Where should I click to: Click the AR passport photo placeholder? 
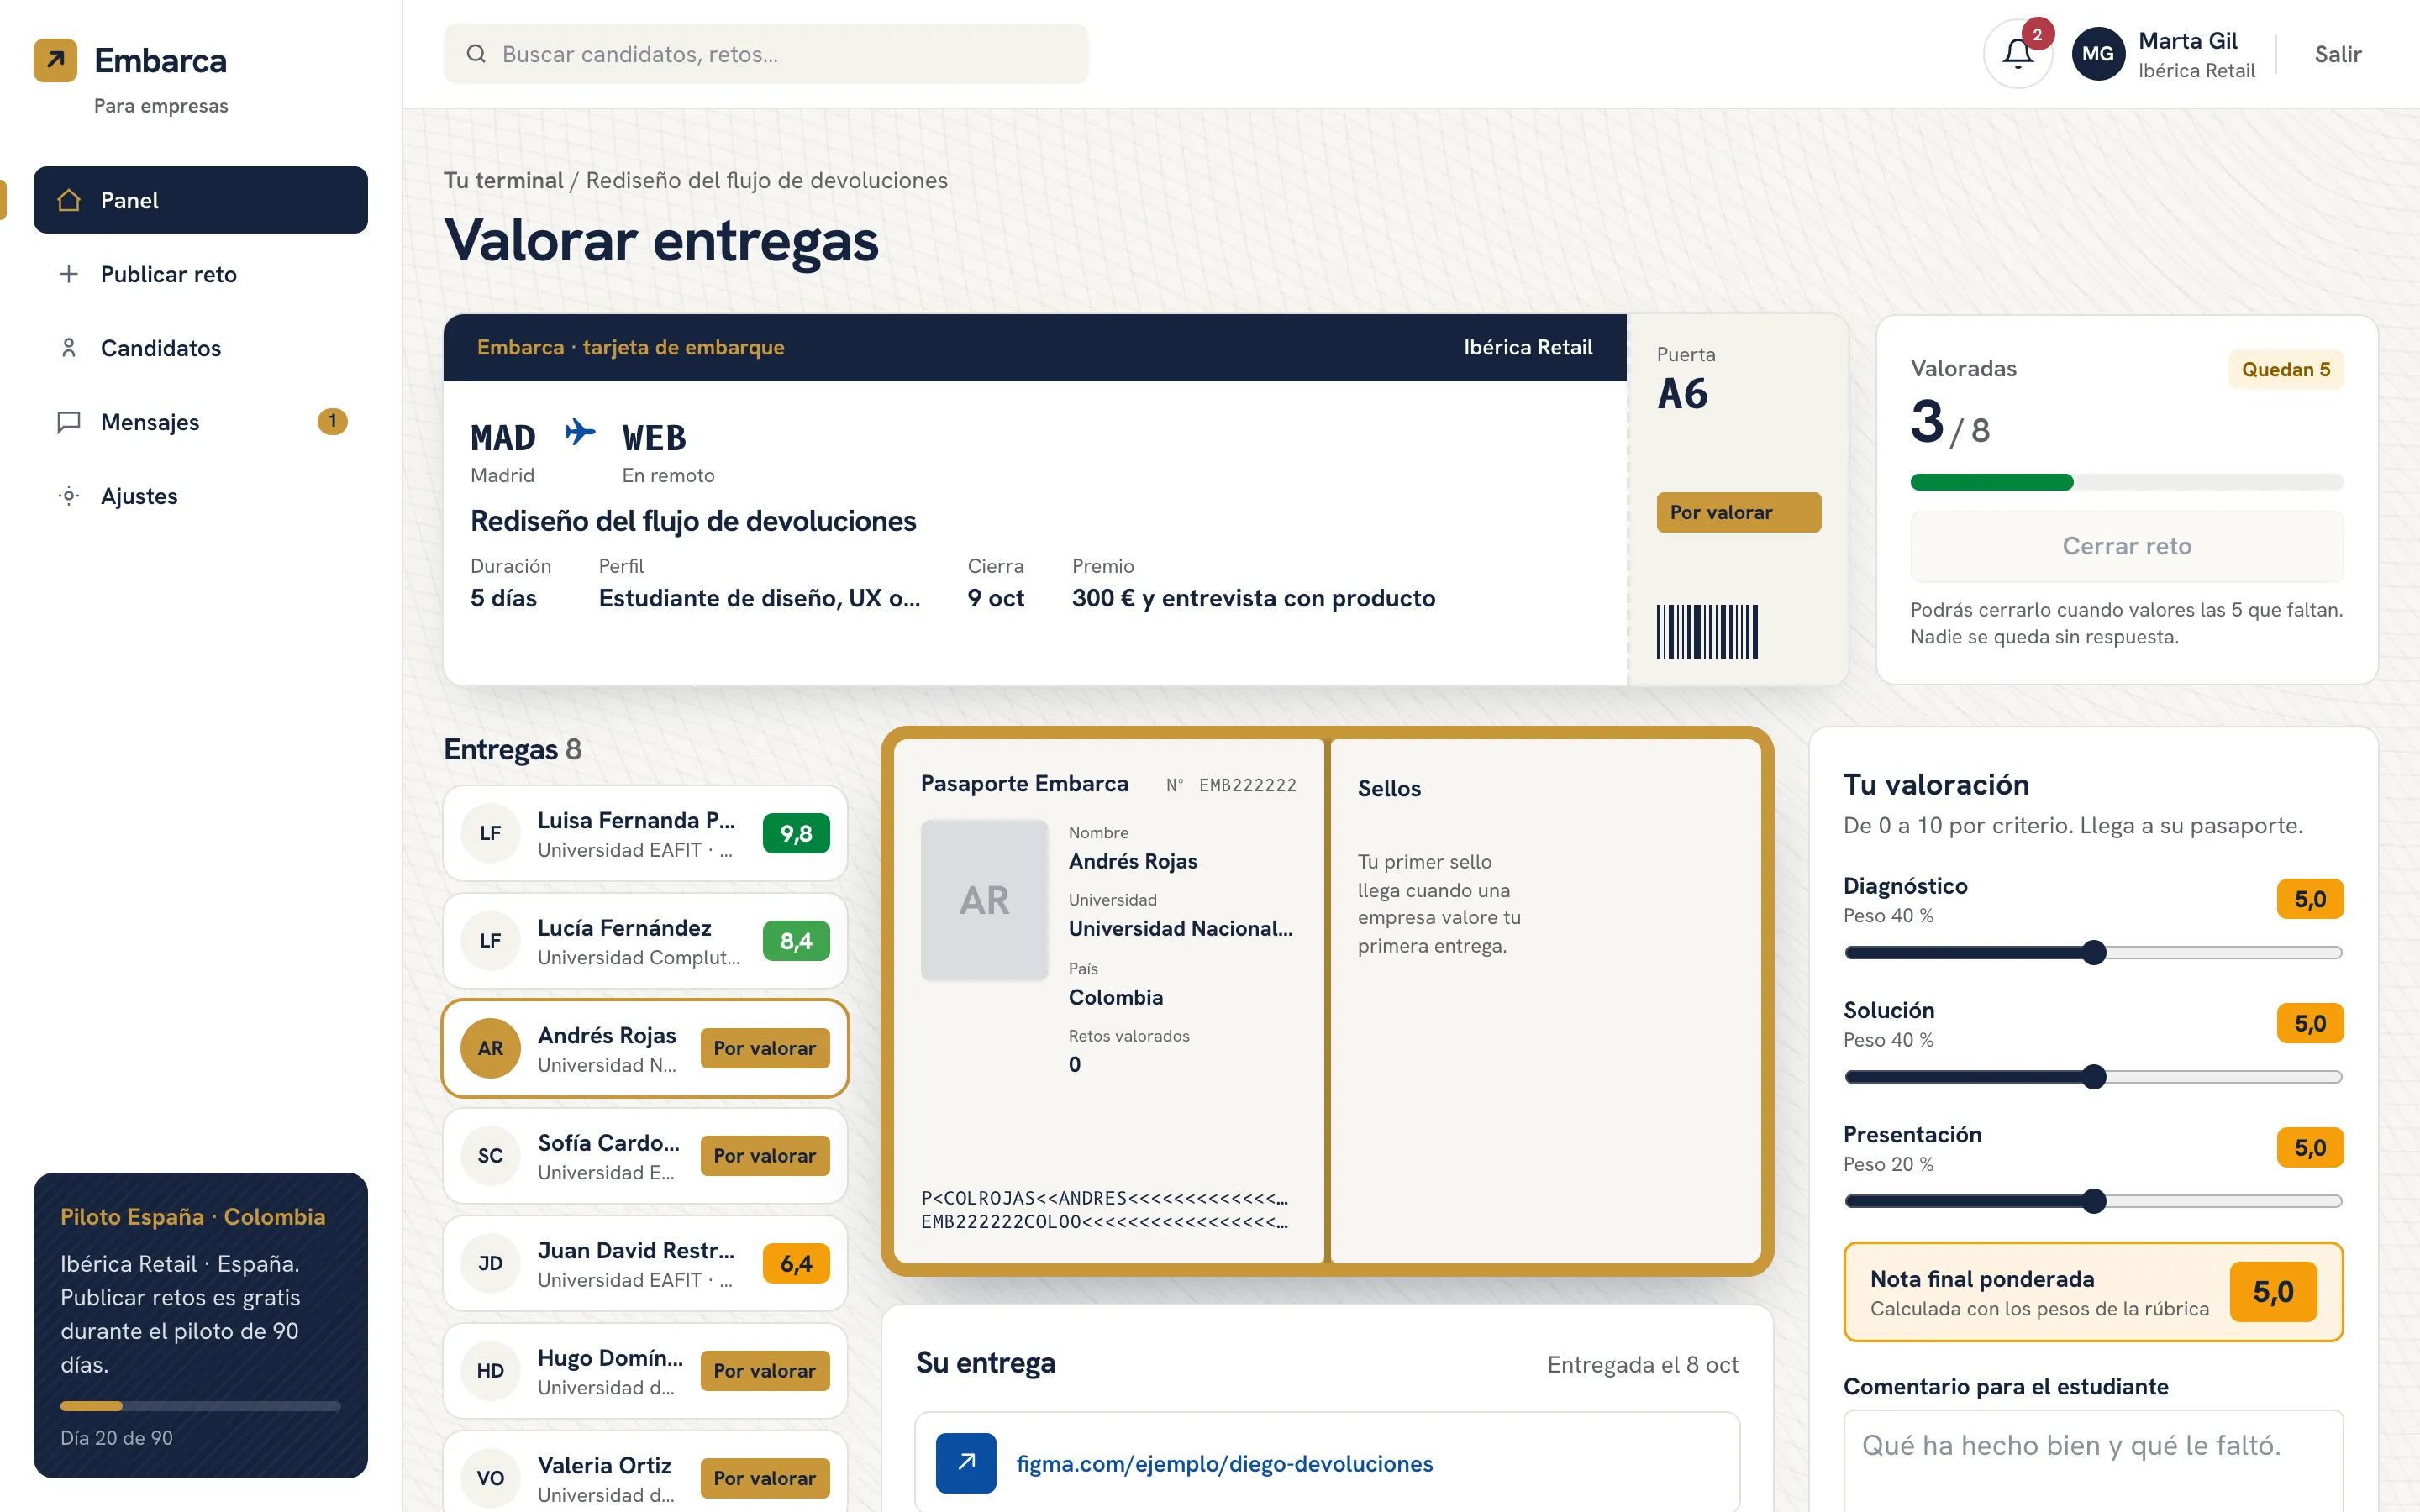click(984, 900)
